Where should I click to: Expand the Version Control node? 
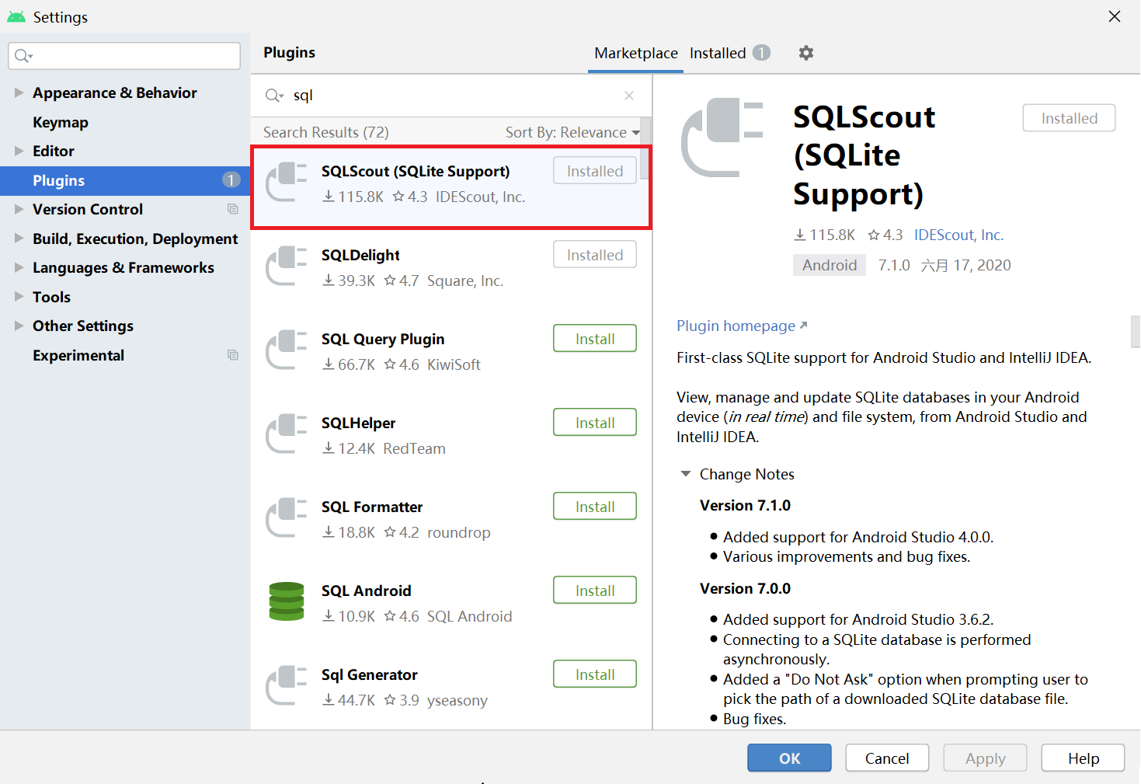19,209
